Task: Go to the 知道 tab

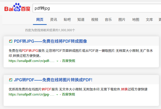Action: (x=81, y=20)
